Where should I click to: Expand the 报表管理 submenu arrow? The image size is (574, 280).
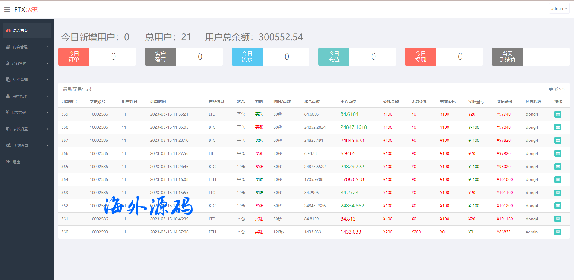[x=47, y=113]
